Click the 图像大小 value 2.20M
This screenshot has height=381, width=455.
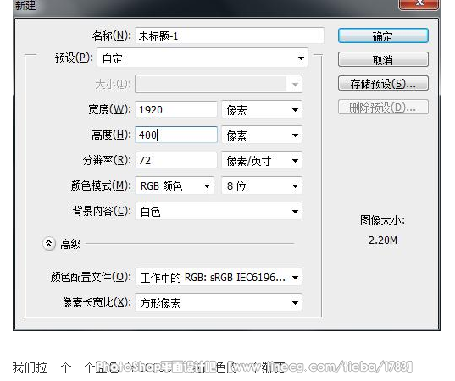(x=383, y=240)
